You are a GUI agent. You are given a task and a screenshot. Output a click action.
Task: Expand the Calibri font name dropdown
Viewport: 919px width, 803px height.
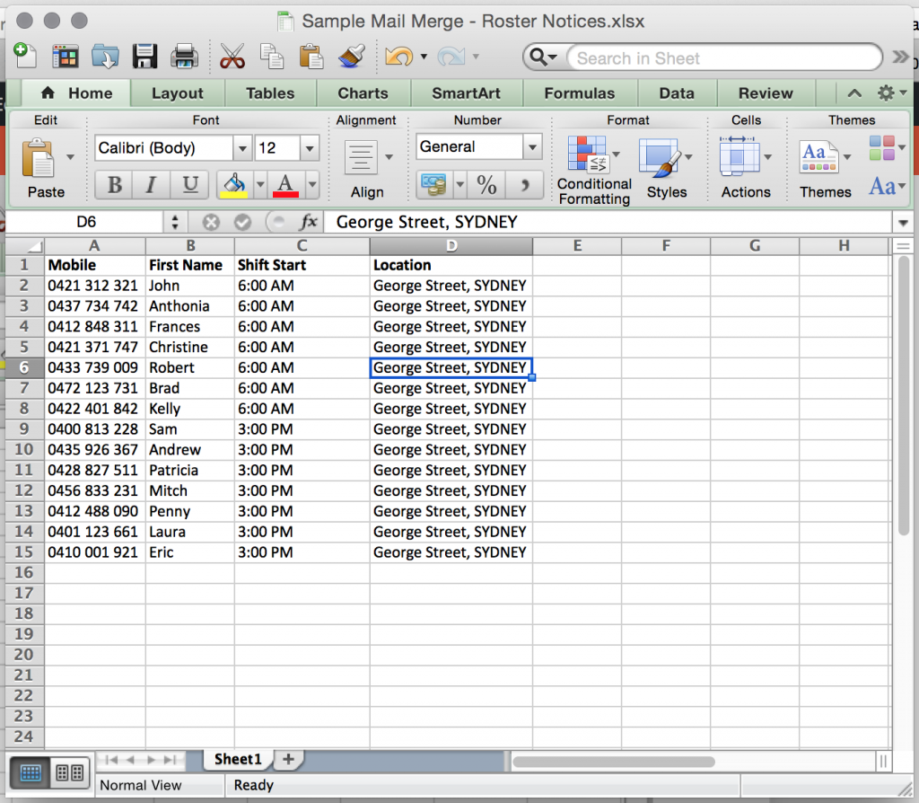[241, 148]
